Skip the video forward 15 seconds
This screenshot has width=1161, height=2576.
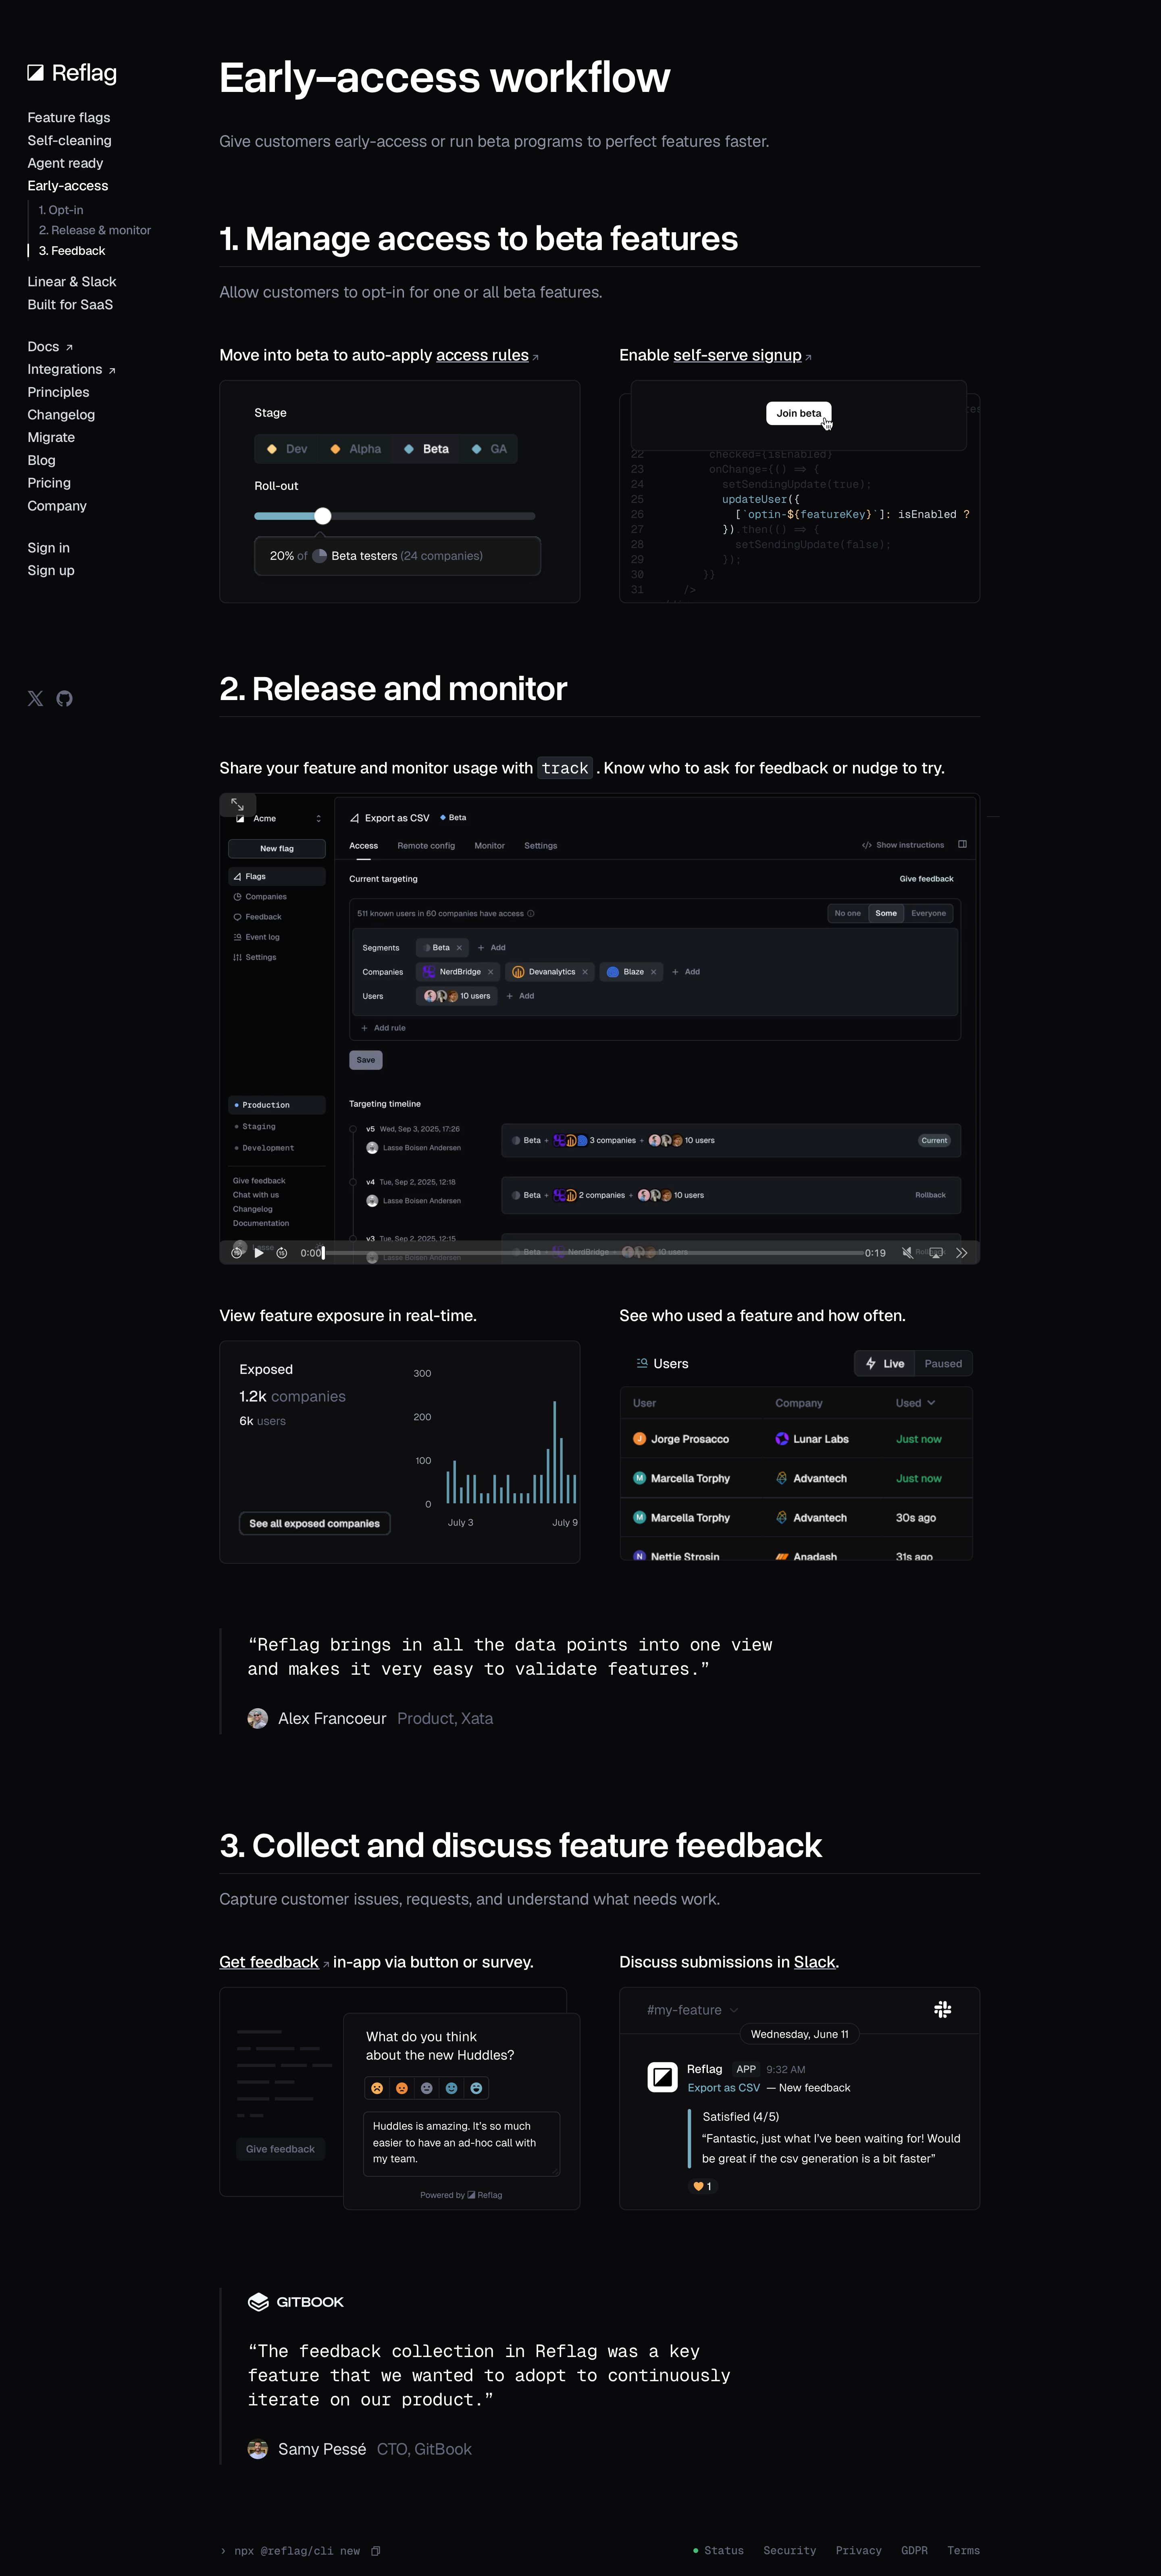pos(282,1252)
